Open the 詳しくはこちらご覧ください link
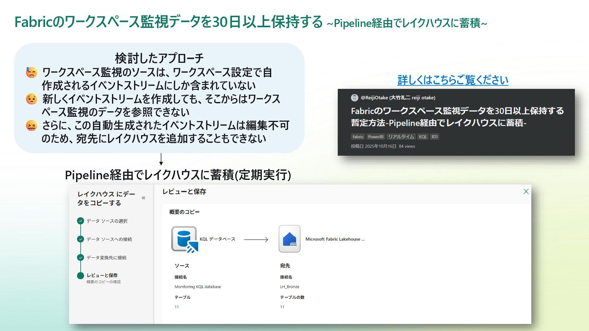The height and width of the screenshot is (331, 589). point(452,80)
